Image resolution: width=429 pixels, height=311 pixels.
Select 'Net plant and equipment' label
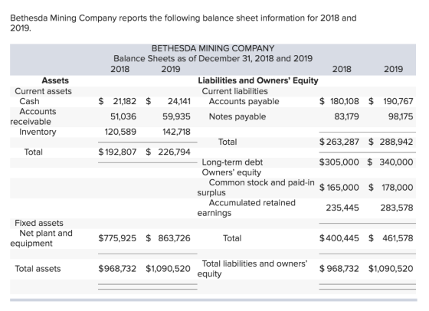[x=41, y=238]
